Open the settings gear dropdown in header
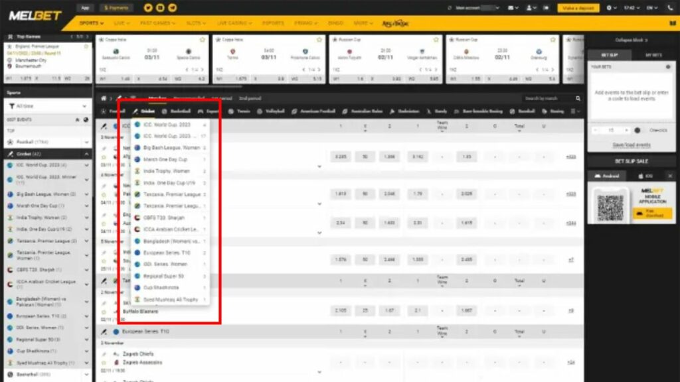 coord(611,8)
